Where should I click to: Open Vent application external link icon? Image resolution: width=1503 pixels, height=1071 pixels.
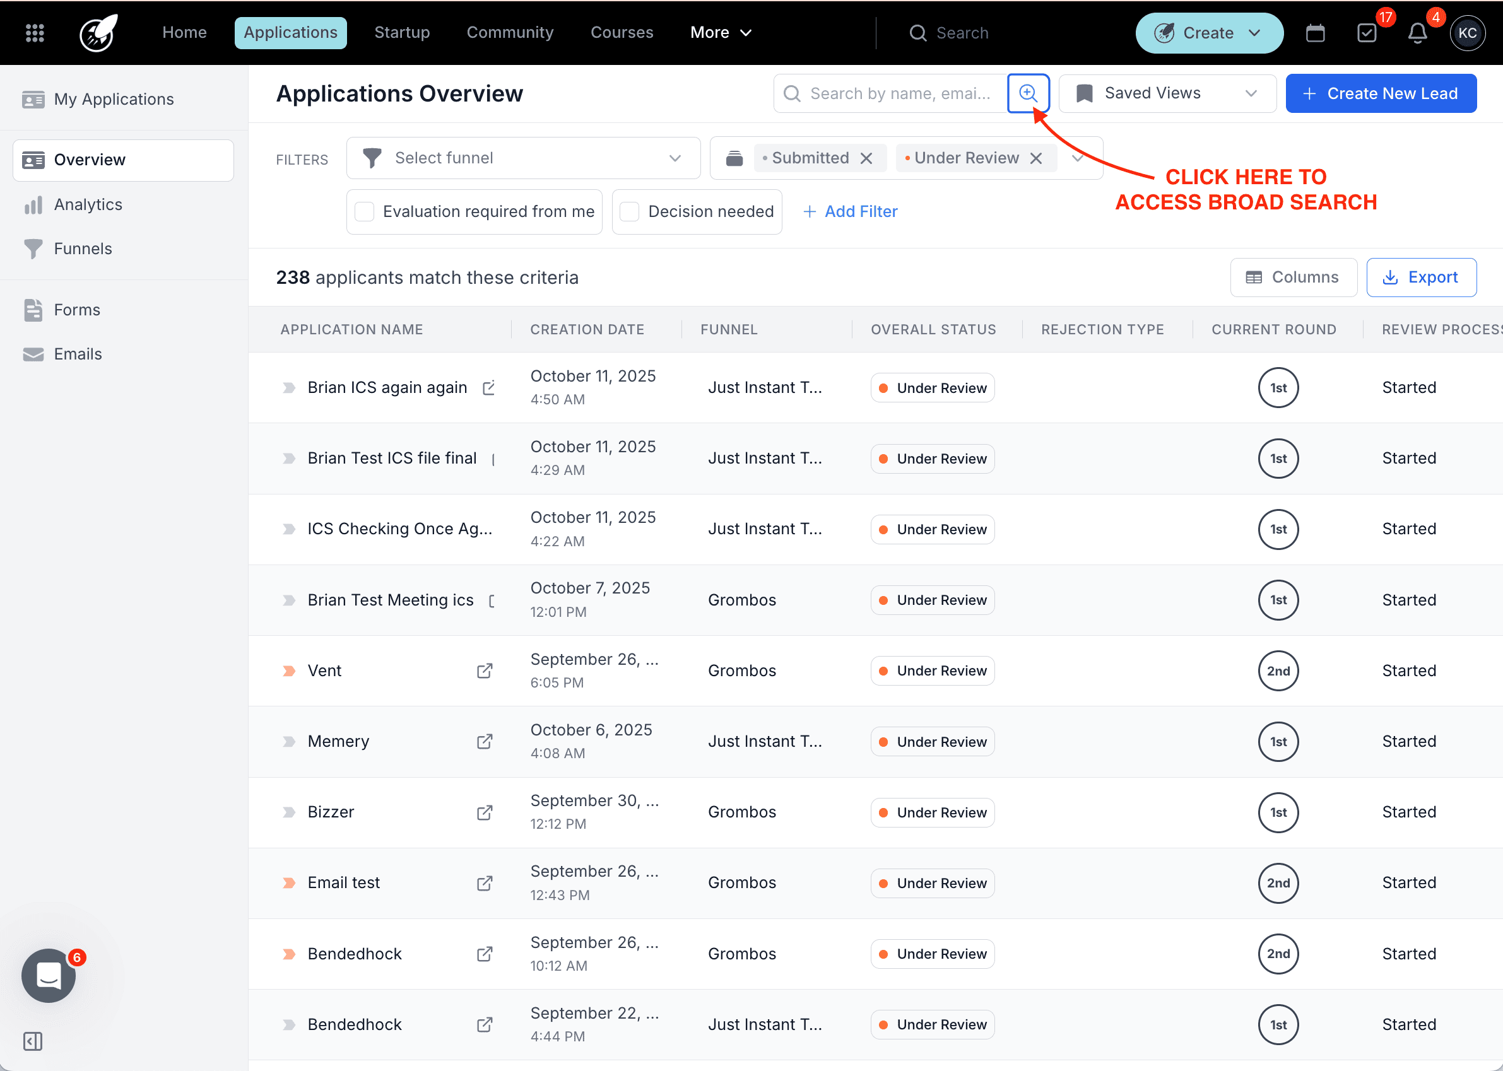coord(485,670)
